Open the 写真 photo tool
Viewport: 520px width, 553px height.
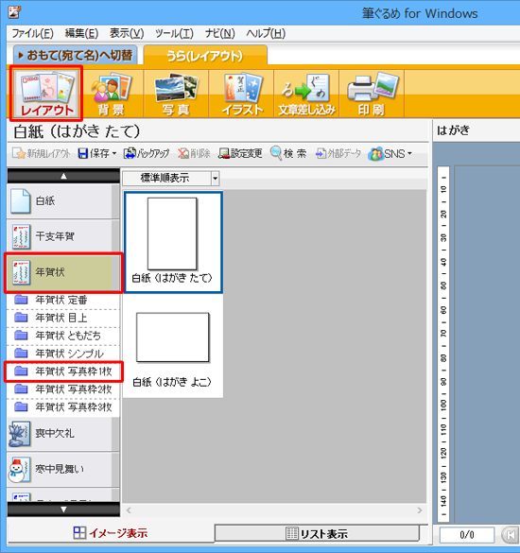tap(176, 94)
